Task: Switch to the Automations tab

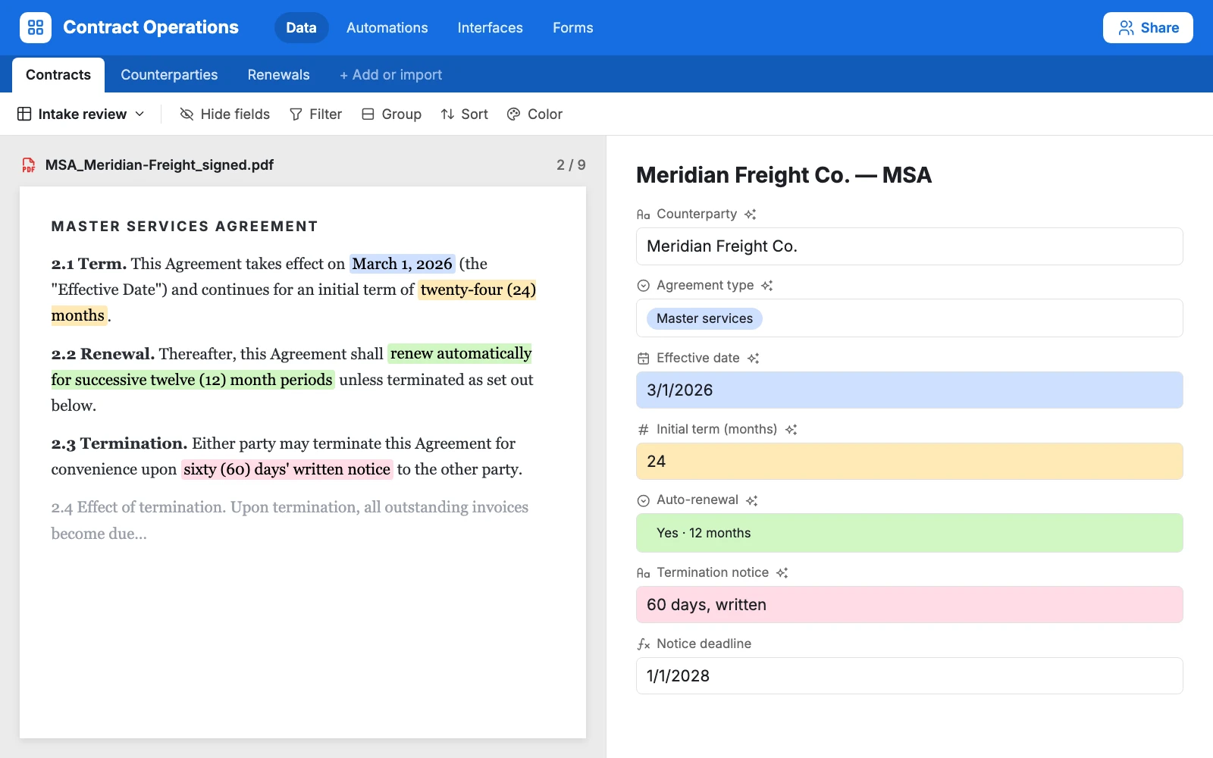Action: coord(387,28)
